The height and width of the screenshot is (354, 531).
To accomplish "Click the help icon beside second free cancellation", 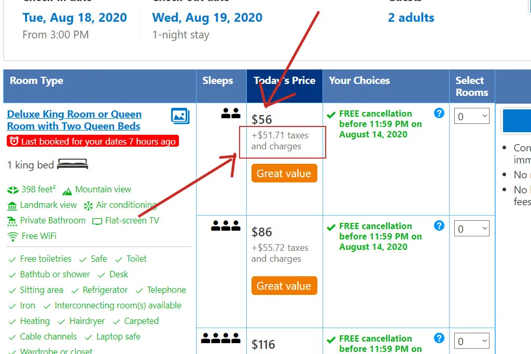I will point(439,225).
